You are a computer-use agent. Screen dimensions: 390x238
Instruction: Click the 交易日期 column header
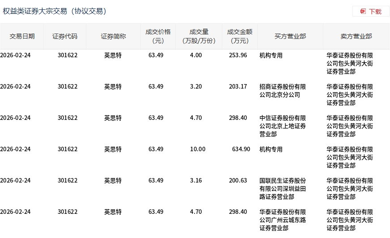click(x=22, y=37)
